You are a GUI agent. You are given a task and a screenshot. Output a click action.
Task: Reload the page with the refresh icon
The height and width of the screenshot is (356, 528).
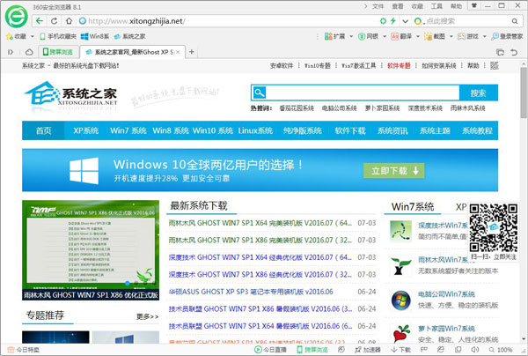[x=54, y=21]
